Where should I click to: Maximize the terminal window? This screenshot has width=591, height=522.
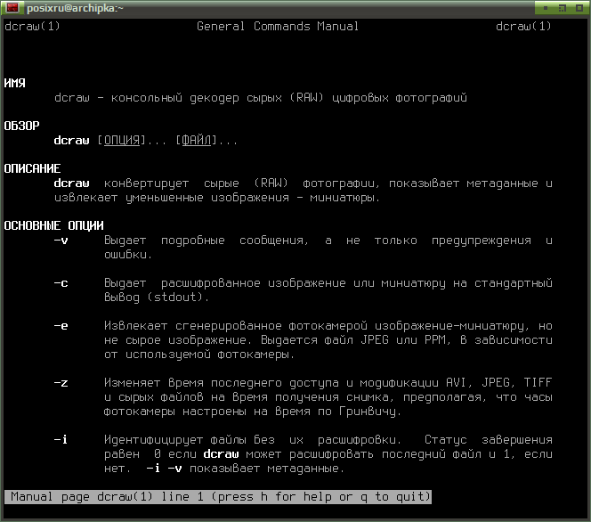563,7
